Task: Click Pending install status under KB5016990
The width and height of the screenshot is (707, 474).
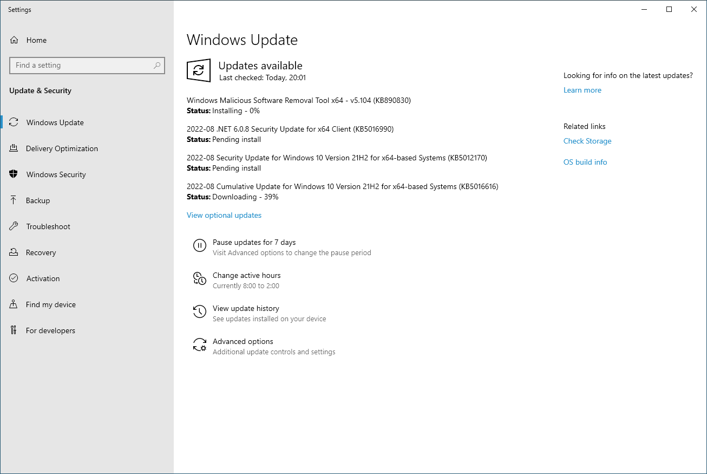Action: (x=237, y=139)
